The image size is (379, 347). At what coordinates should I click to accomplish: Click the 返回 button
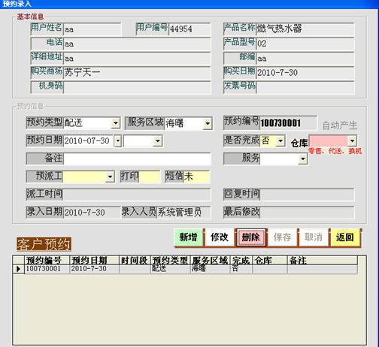click(345, 237)
